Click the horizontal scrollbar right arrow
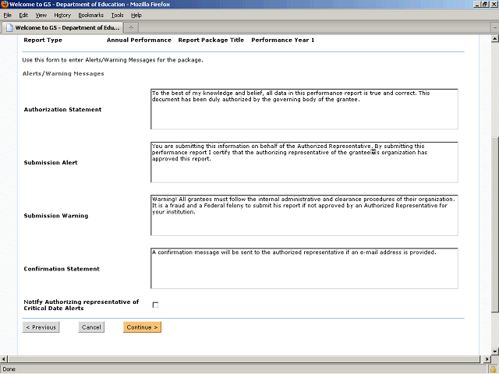499x374 pixels. (487, 359)
